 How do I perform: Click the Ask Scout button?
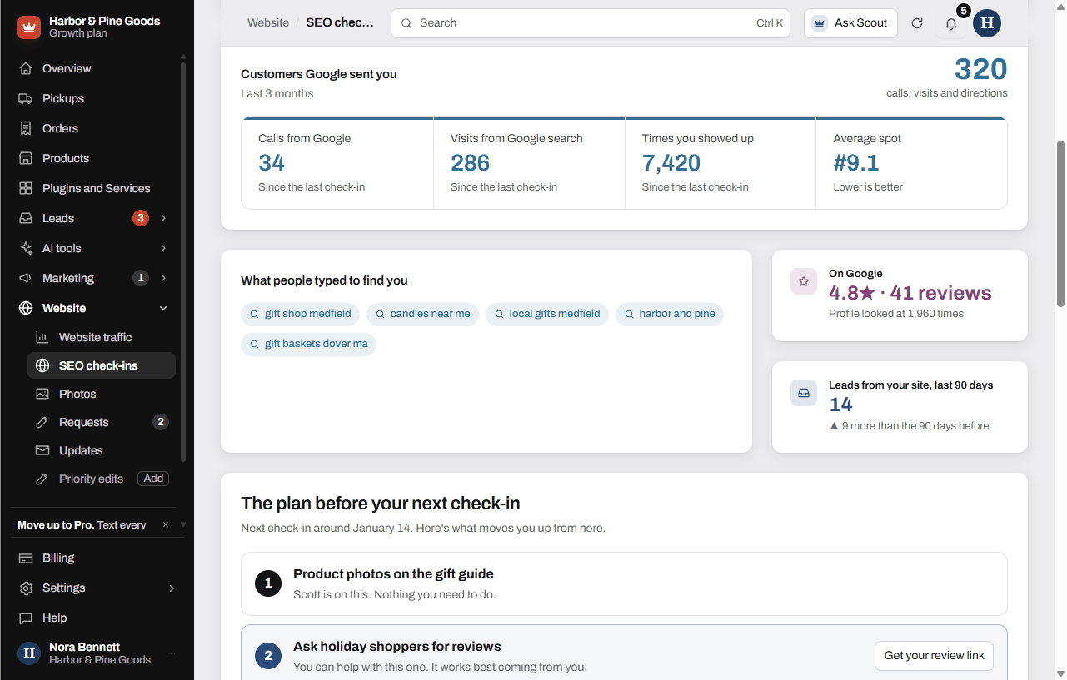click(850, 23)
